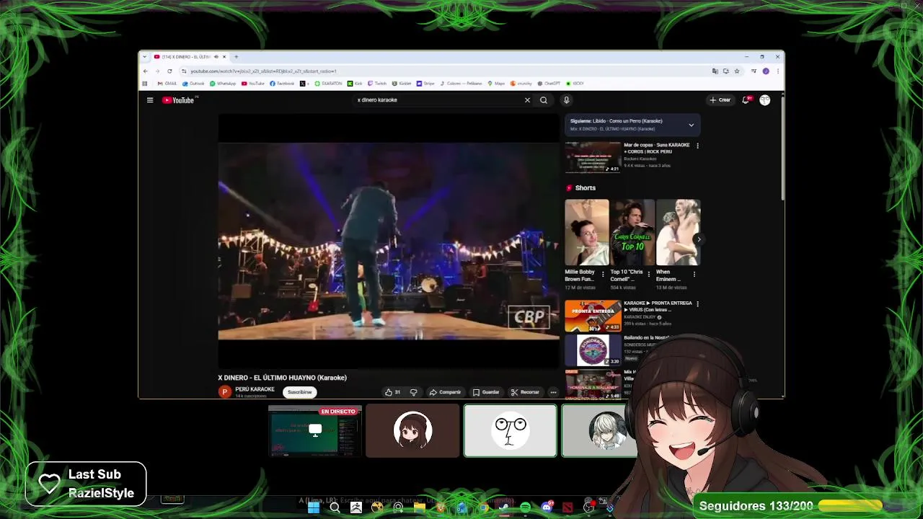The image size is (923, 519).
Task: Open Windows taskbar search
Action: 335,507
